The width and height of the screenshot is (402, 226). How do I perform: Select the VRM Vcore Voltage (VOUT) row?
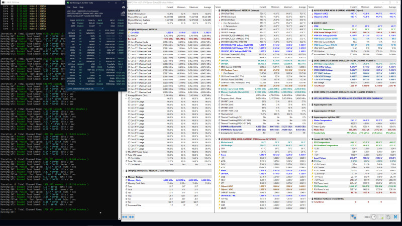353,33
